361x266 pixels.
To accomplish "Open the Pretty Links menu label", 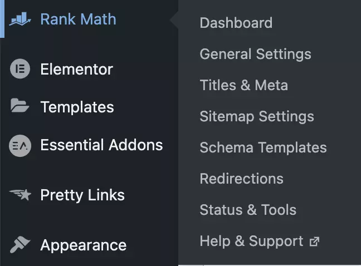I will (x=82, y=195).
